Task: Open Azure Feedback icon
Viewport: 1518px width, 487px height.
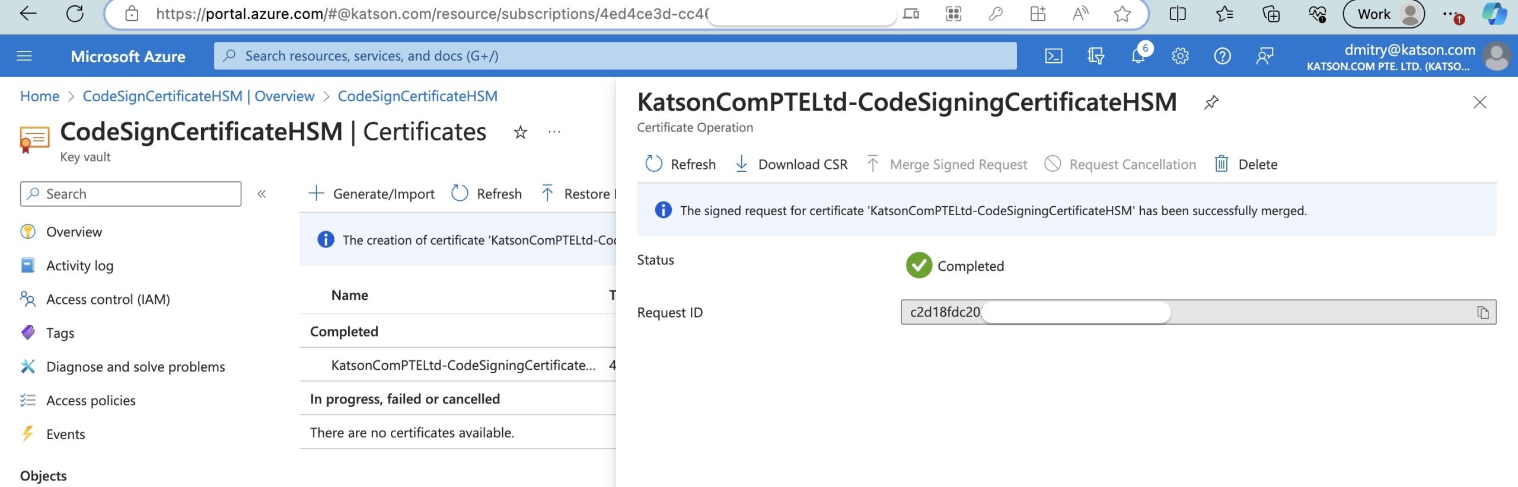Action: [1265, 56]
